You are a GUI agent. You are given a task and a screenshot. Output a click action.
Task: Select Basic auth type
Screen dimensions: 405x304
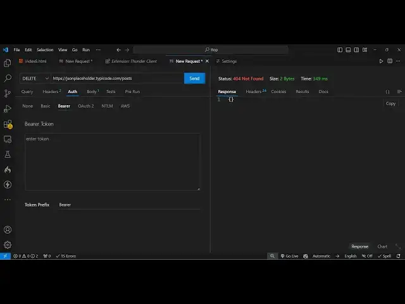pos(46,106)
